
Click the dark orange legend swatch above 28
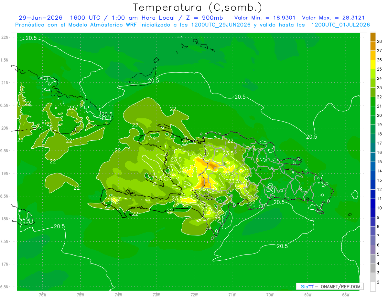click(373, 37)
